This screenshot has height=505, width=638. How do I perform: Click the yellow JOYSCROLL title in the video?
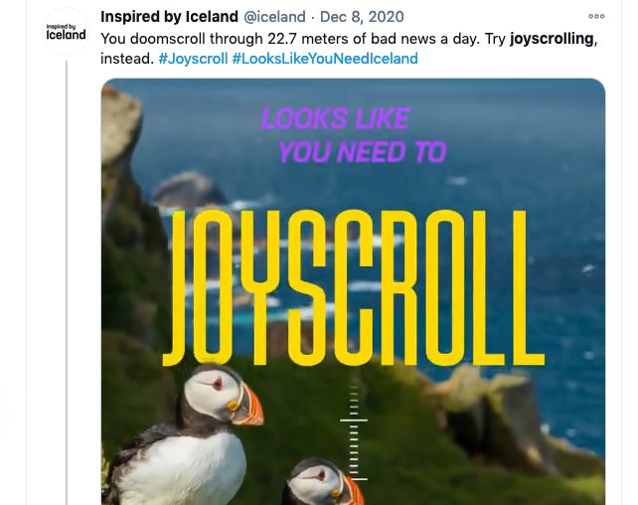tap(348, 287)
